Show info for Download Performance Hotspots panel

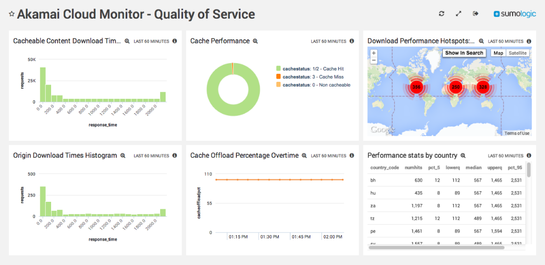click(x=529, y=41)
